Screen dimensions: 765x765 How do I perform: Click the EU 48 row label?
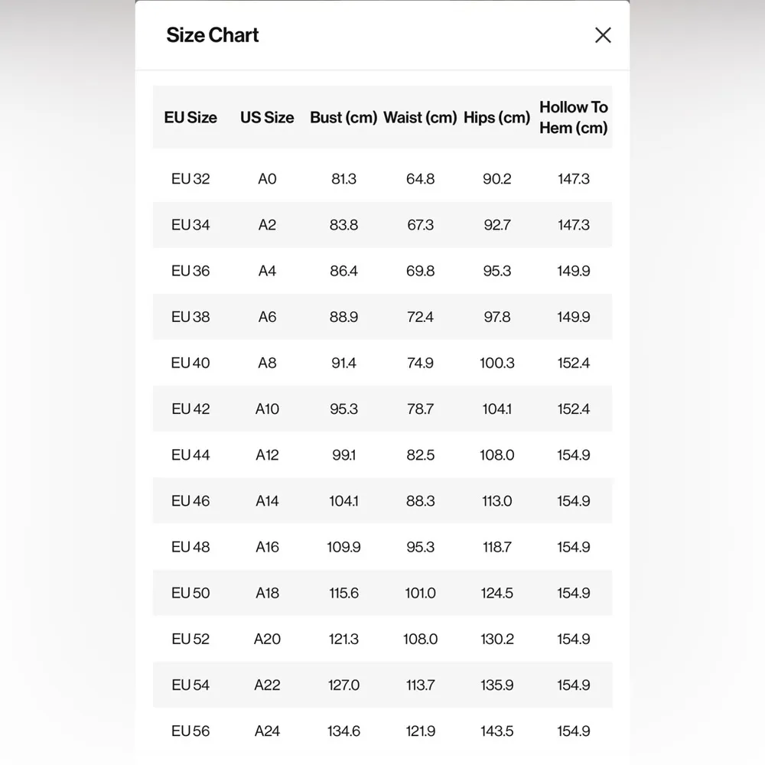pyautogui.click(x=190, y=547)
